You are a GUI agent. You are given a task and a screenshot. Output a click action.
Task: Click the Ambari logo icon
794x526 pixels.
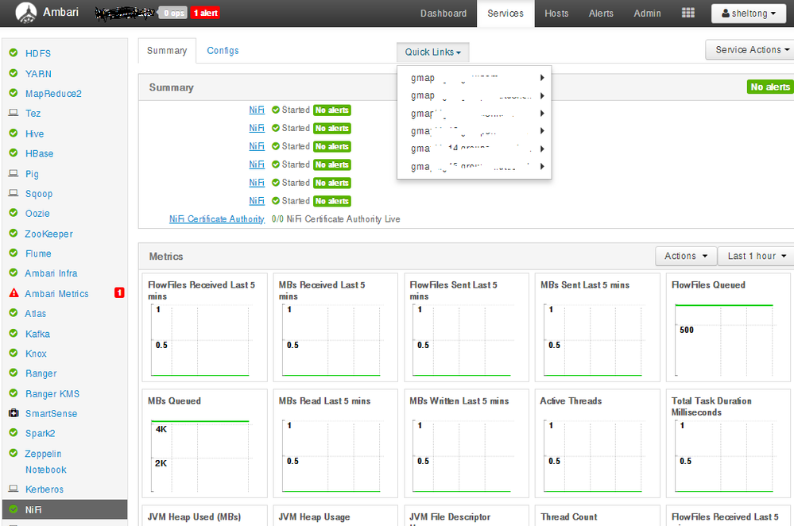(25, 14)
